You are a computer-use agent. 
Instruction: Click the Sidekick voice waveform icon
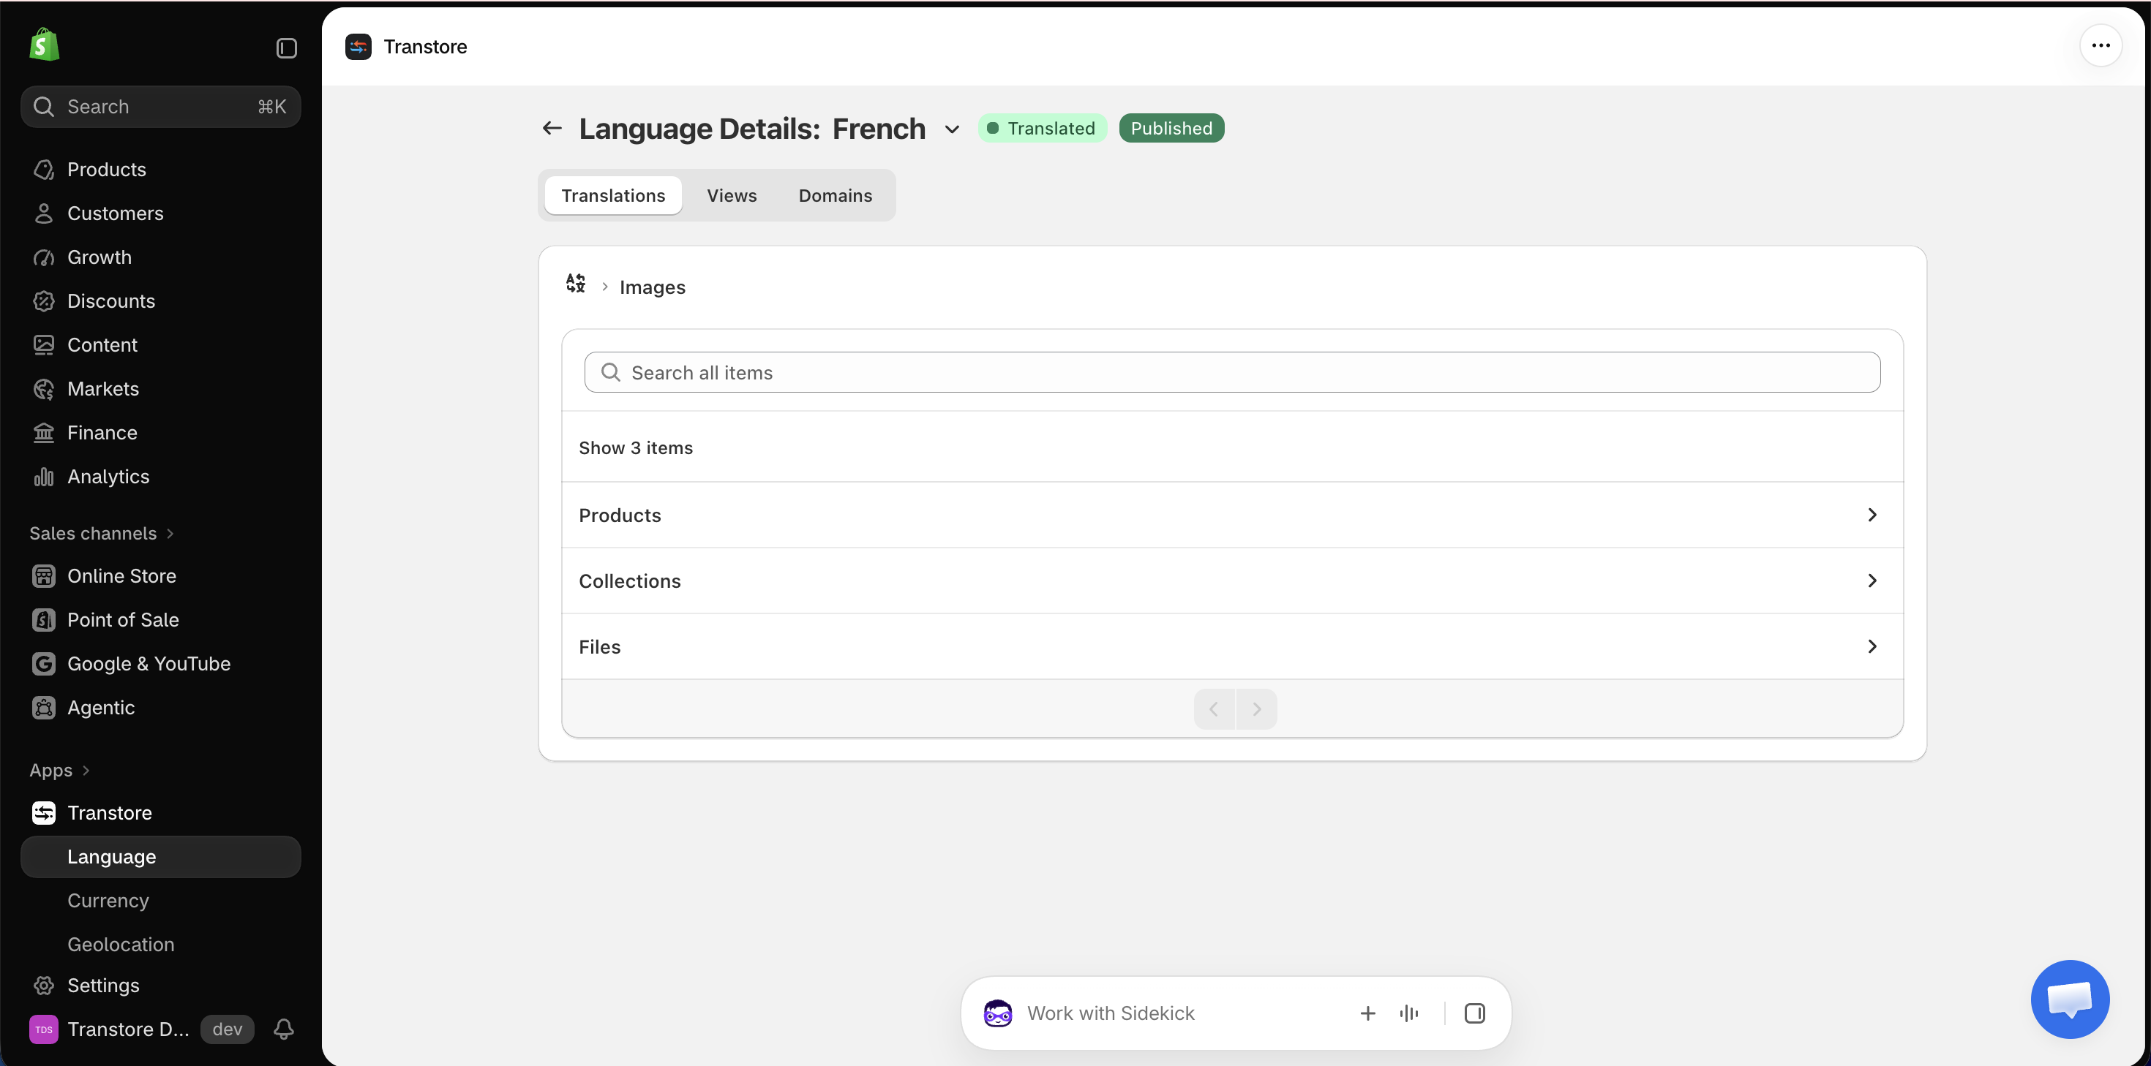tap(1408, 1013)
